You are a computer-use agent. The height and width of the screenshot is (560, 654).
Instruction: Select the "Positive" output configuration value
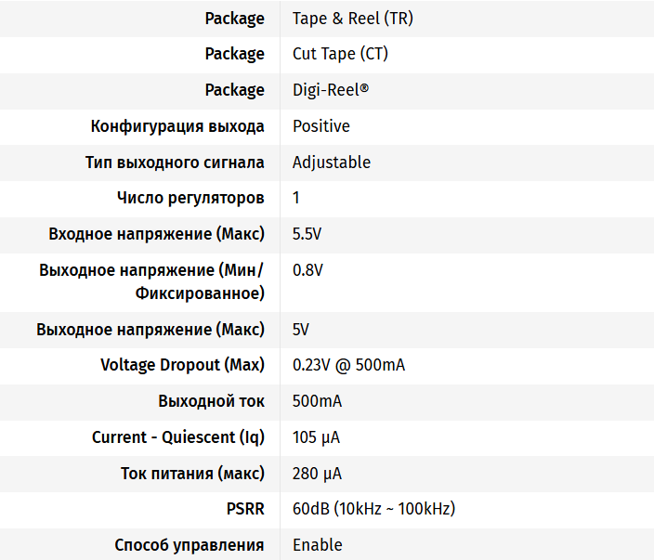point(321,126)
